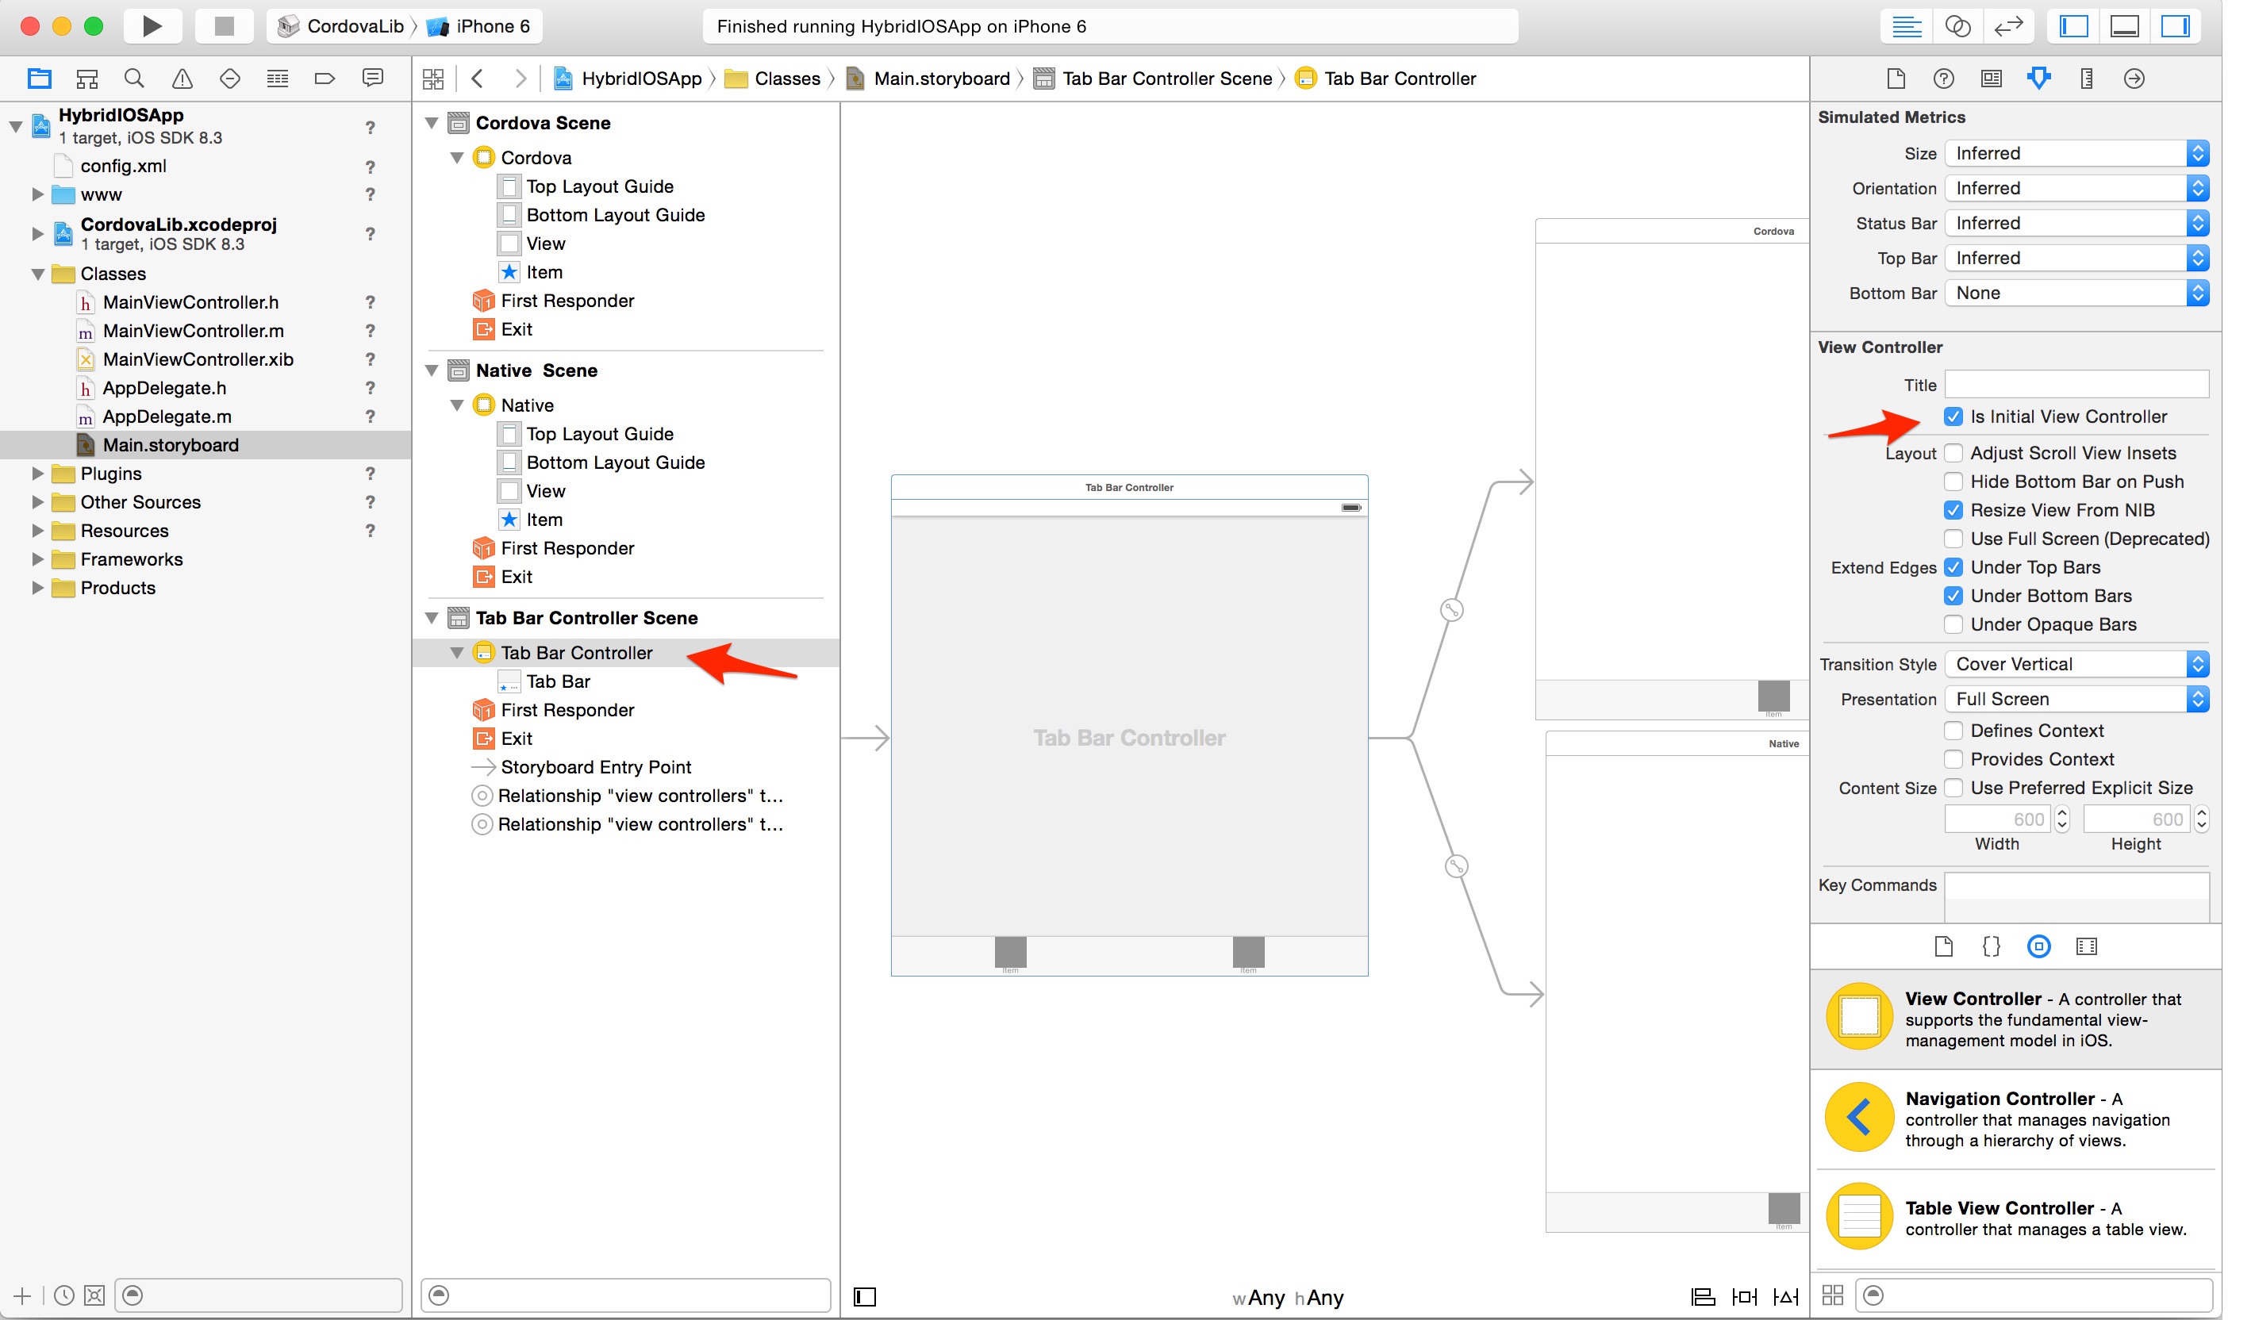
Task: Select Navigation Controller in Object library
Action: point(2015,1119)
